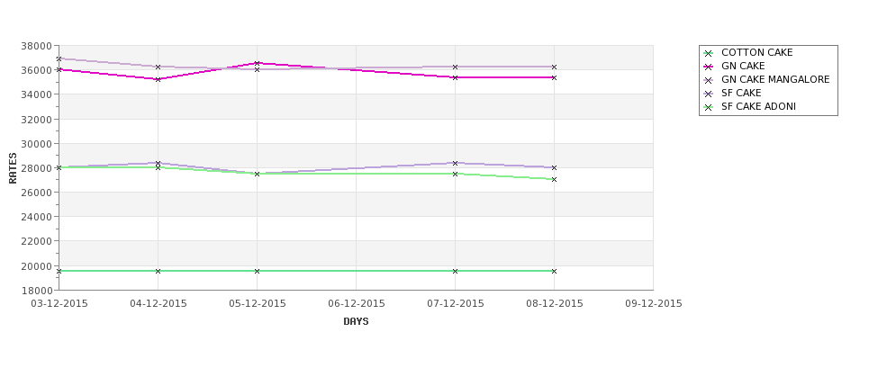
Task: Click the cotton cake data point on 08-12-2015
Action: [555, 272]
